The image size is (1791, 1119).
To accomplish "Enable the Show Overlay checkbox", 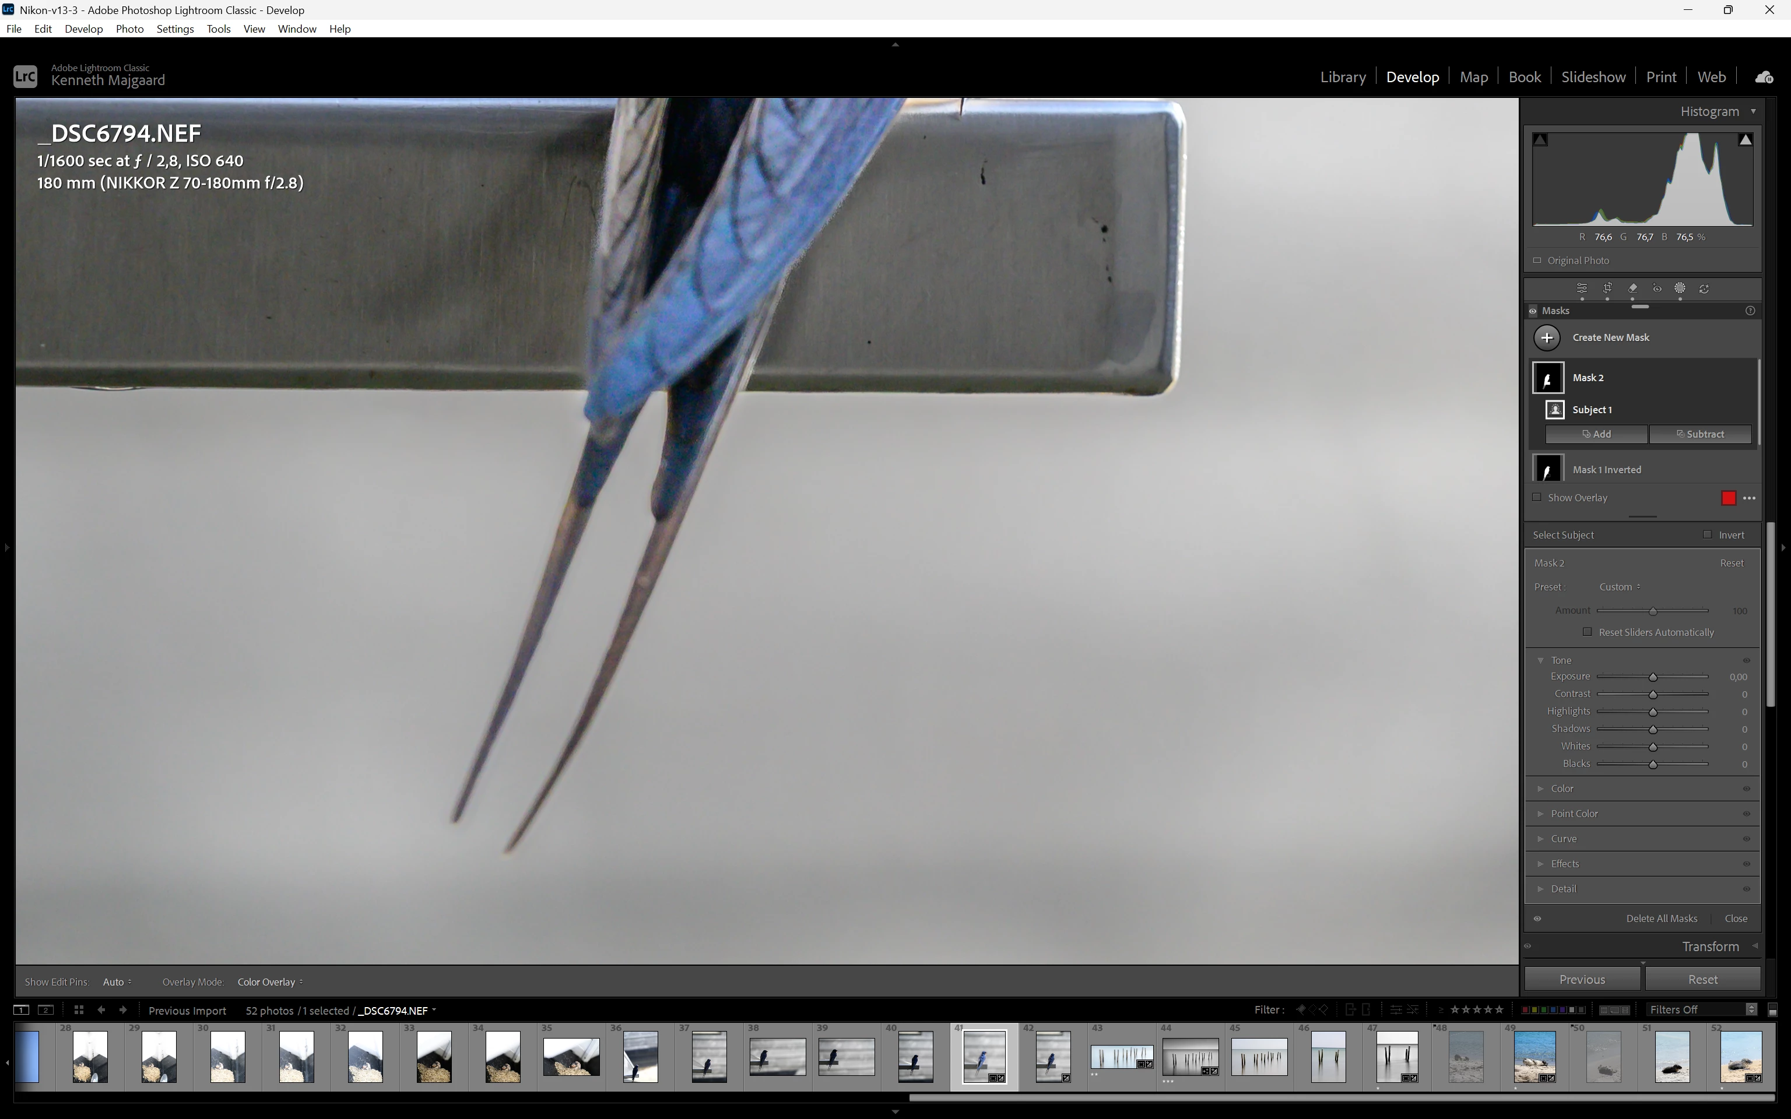I will click(1537, 497).
